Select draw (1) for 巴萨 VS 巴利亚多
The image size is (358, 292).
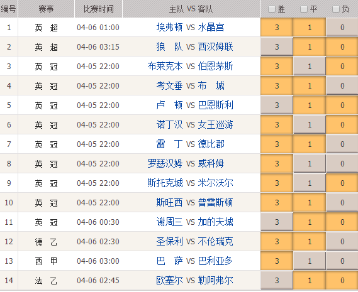[x=310, y=261]
